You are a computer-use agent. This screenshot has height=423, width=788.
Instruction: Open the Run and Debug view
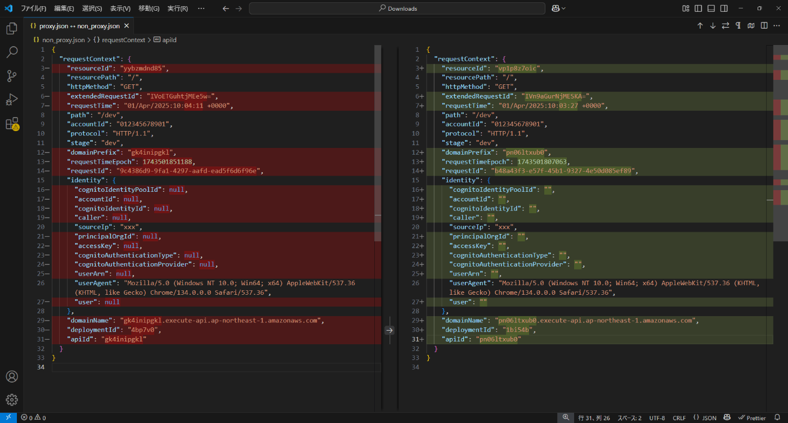(x=12, y=100)
